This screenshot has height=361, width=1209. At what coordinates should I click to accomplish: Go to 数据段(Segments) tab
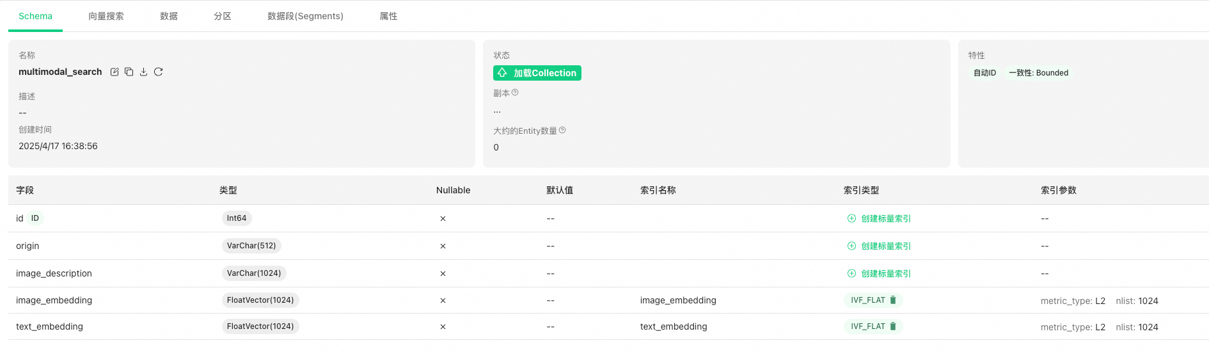point(305,16)
